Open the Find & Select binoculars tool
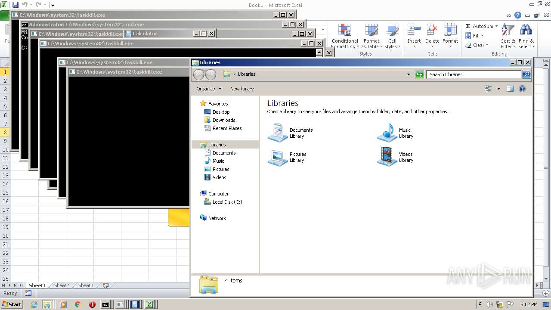The width and height of the screenshot is (551, 310). click(x=526, y=36)
